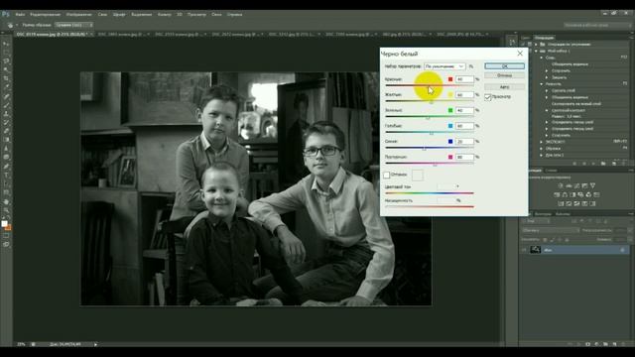
Task: Open the Справка menu
Action: pyautogui.click(x=234, y=15)
